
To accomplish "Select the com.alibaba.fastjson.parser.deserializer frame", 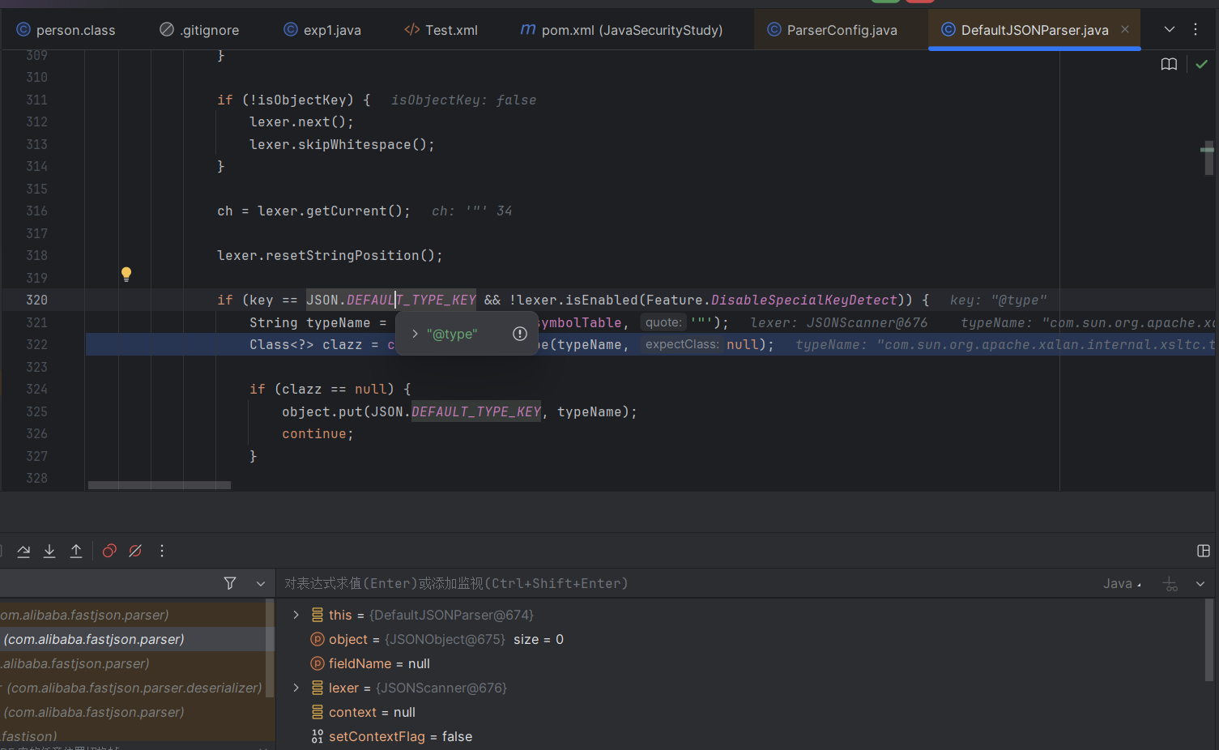I will coord(134,688).
